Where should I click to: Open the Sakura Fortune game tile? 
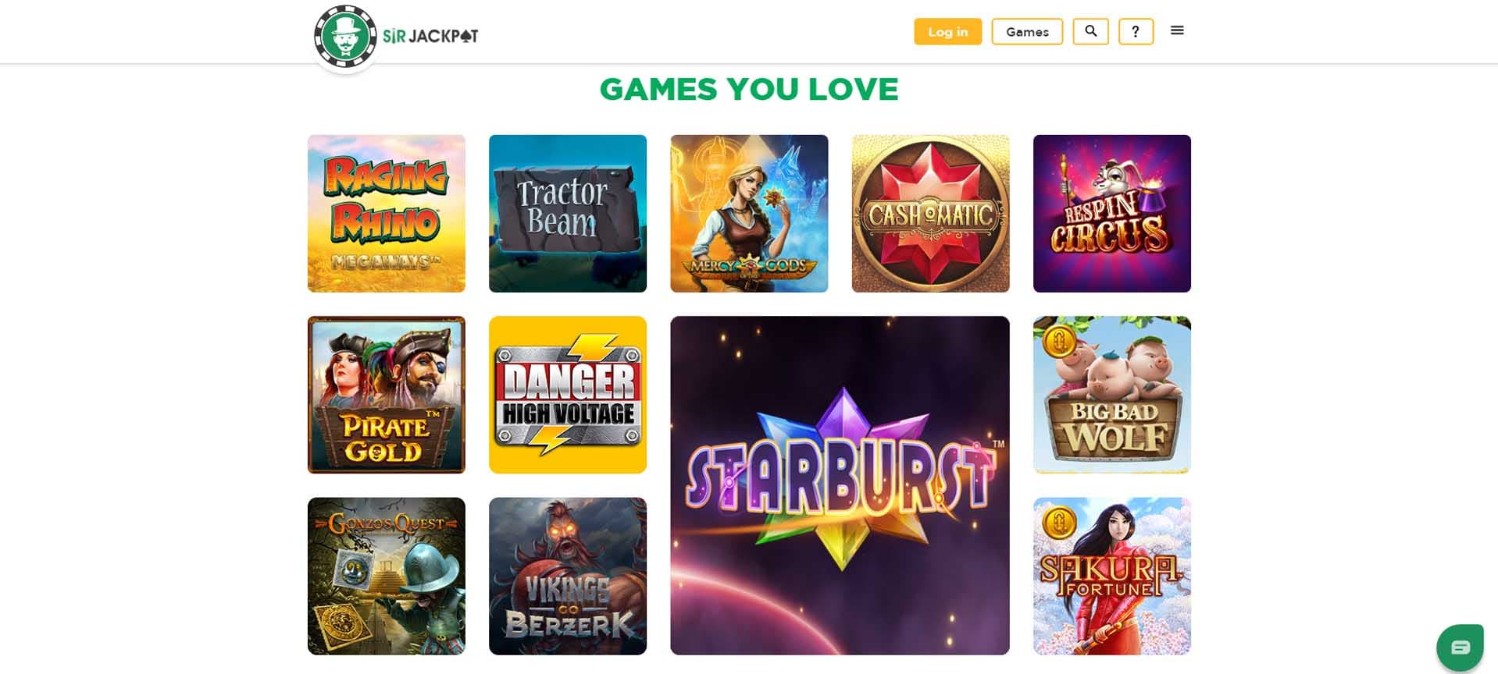pos(1112,576)
